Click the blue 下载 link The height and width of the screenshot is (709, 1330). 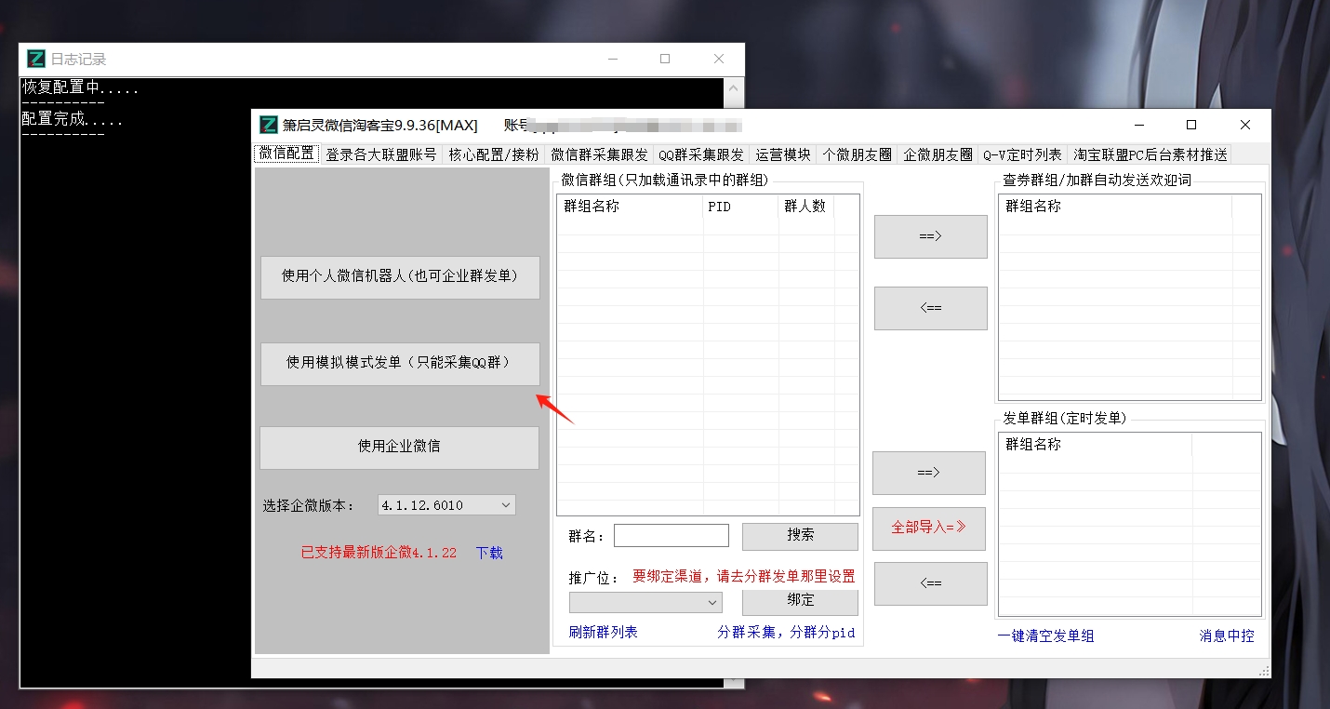[x=489, y=553]
